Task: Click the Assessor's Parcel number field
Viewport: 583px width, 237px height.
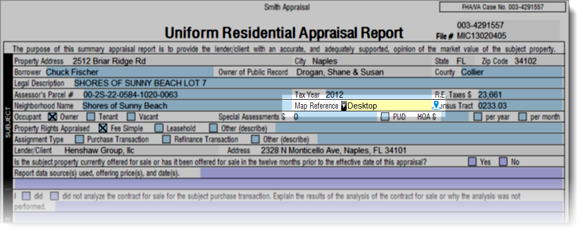Action: (186, 94)
